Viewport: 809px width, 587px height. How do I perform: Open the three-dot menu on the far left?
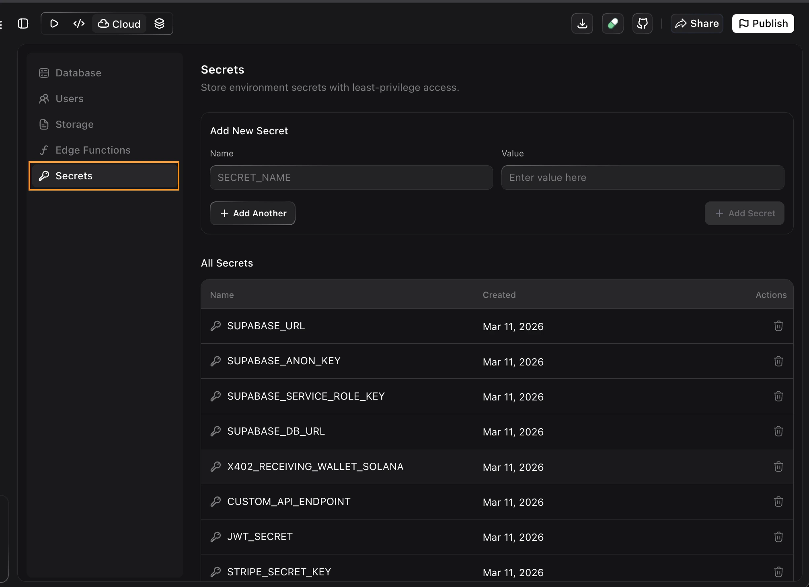point(2,24)
